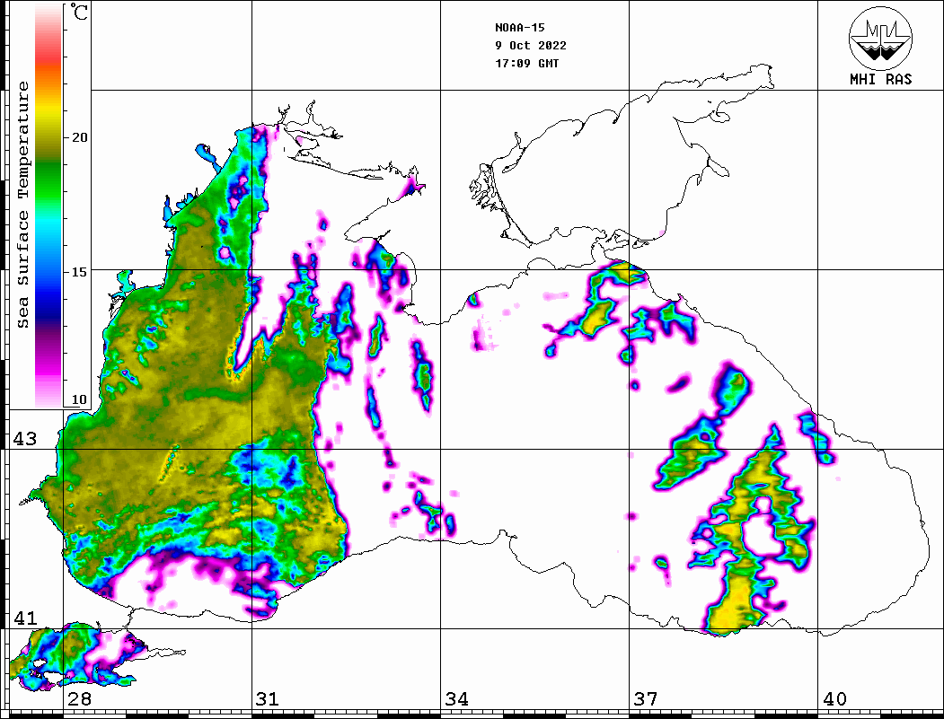Click the 17:09 GMT time stamp
This screenshot has height=719, width=944.
coord(526,63)
